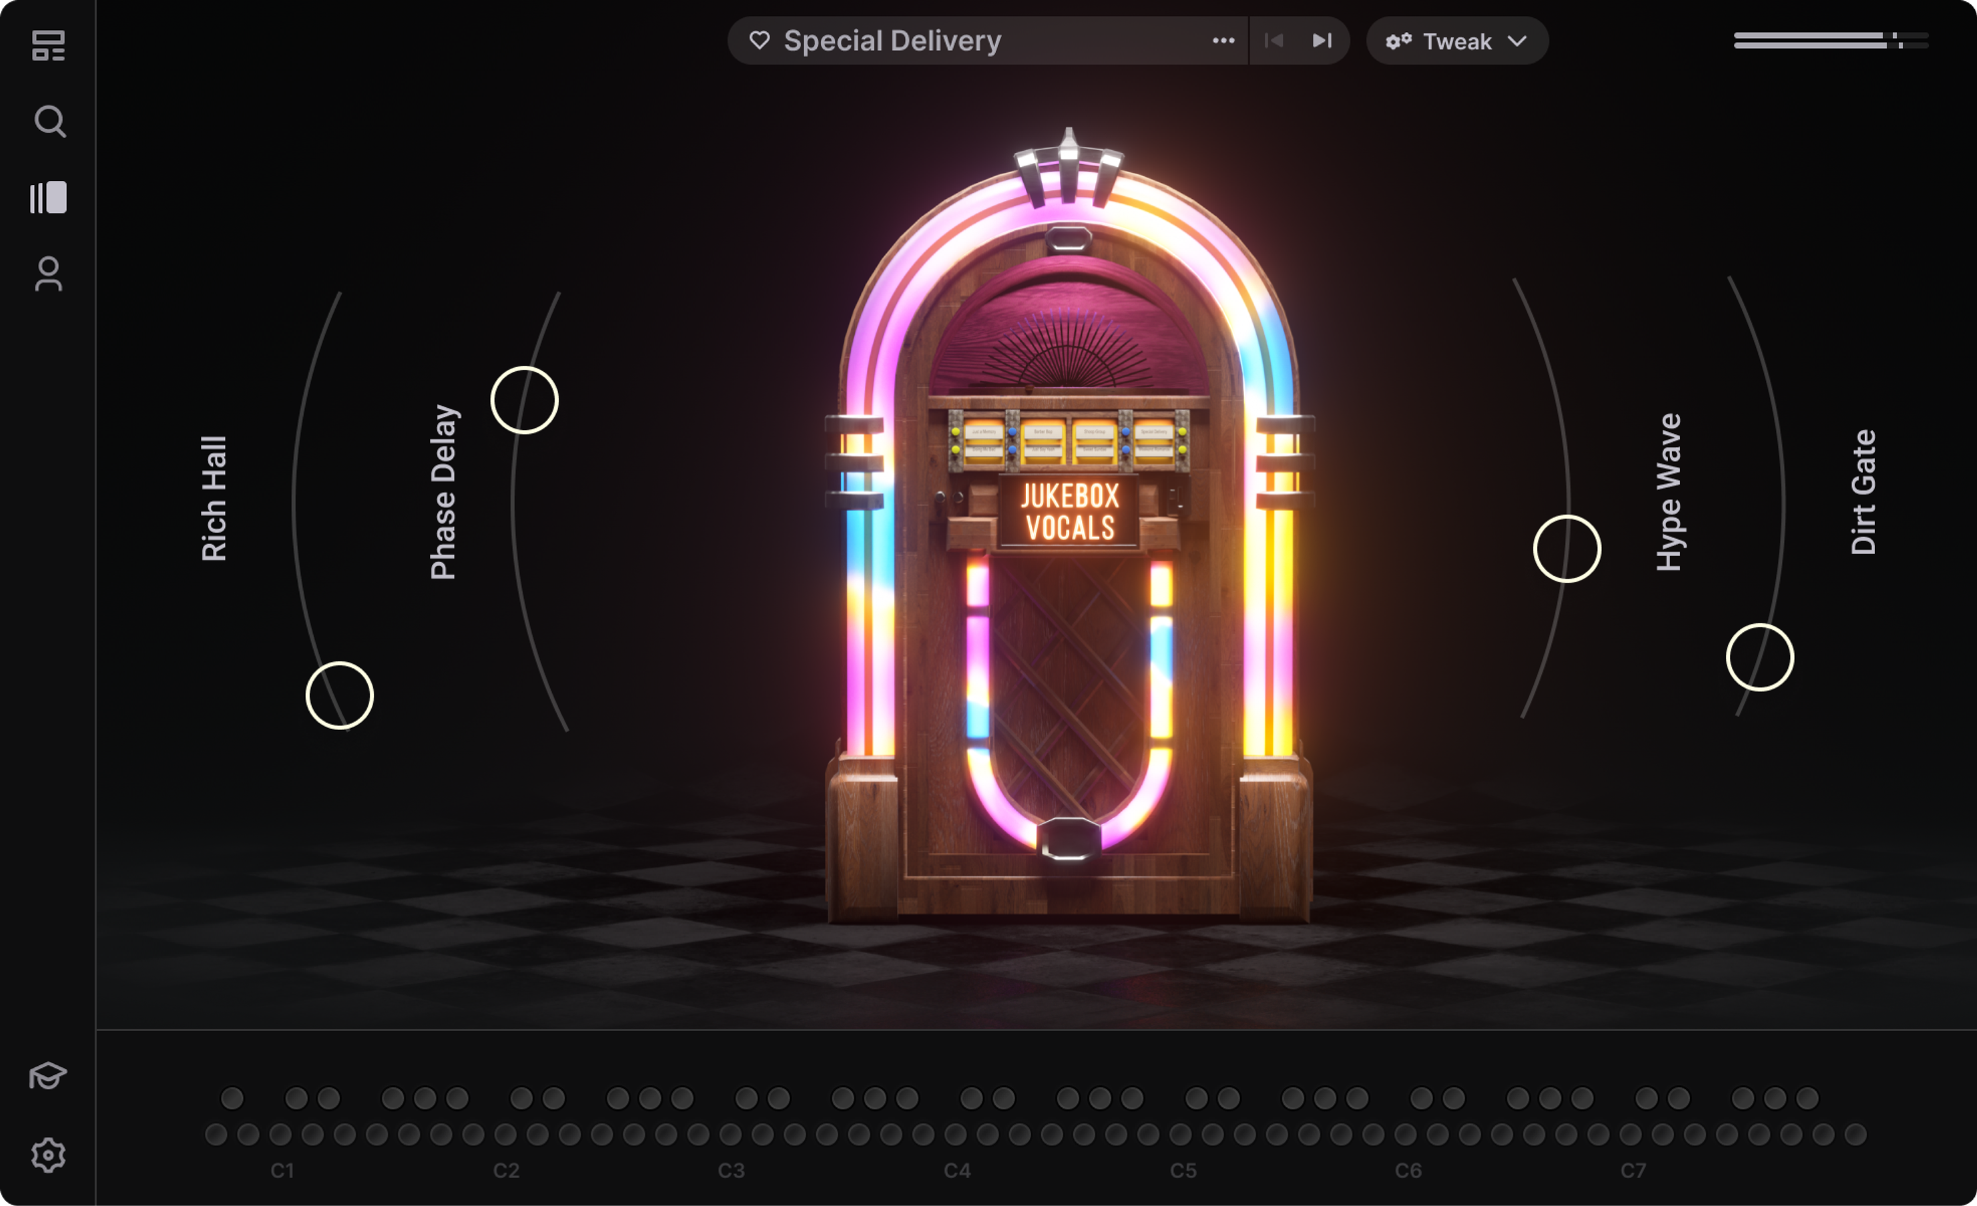Favorite the Special Delivery preset with heart
The width and height of the screenshot is (1977, 1206).
tap(759, 40)
